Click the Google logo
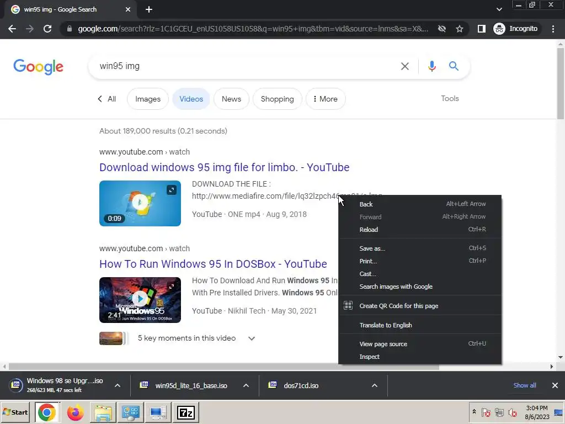This screenshot has width=565, height=424. [x=38, y=67]
